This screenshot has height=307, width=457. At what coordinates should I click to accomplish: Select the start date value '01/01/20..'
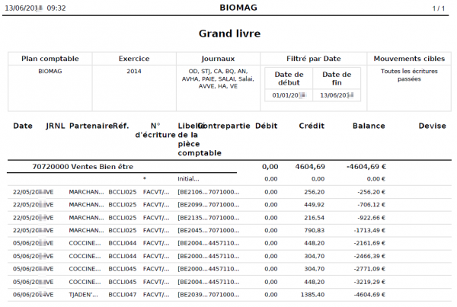click(289, 95)
